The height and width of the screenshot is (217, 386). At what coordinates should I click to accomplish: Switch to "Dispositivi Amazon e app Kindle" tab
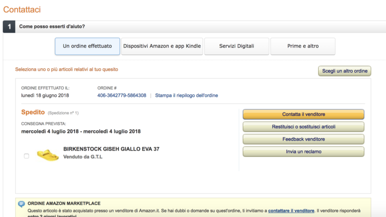pos(162,46)
